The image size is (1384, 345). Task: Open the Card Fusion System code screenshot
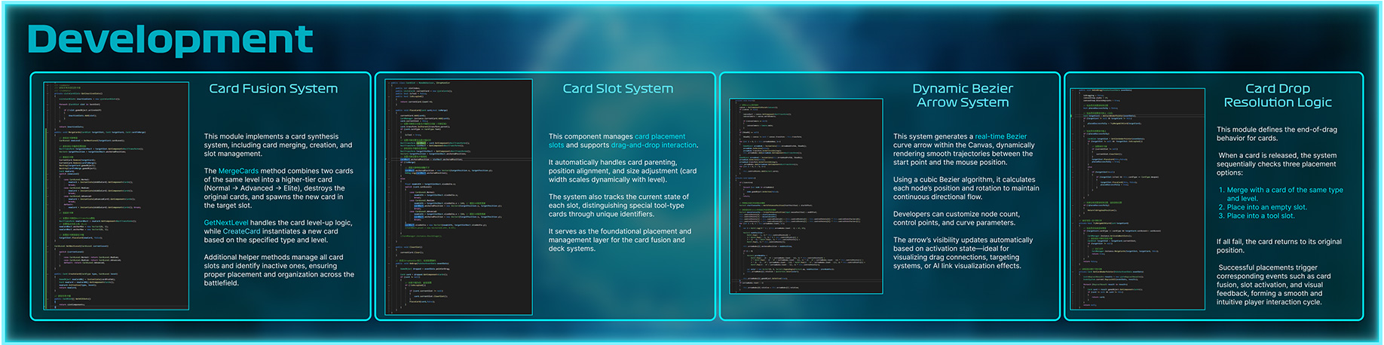click(x=116, y=196)
